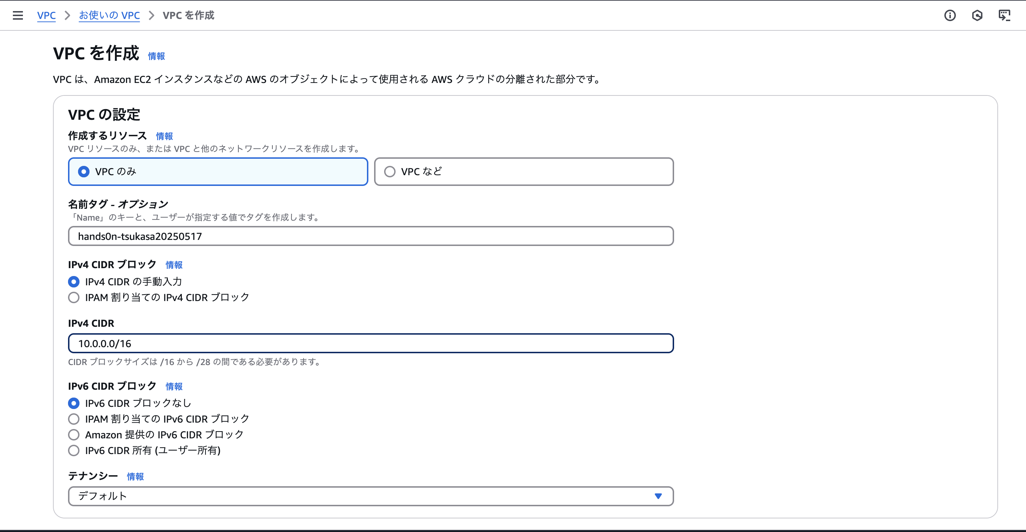Click the info circle icon in header
The width and height of the screenshot is (1026, 532).
pyautogui.click(x=949, y=15)
